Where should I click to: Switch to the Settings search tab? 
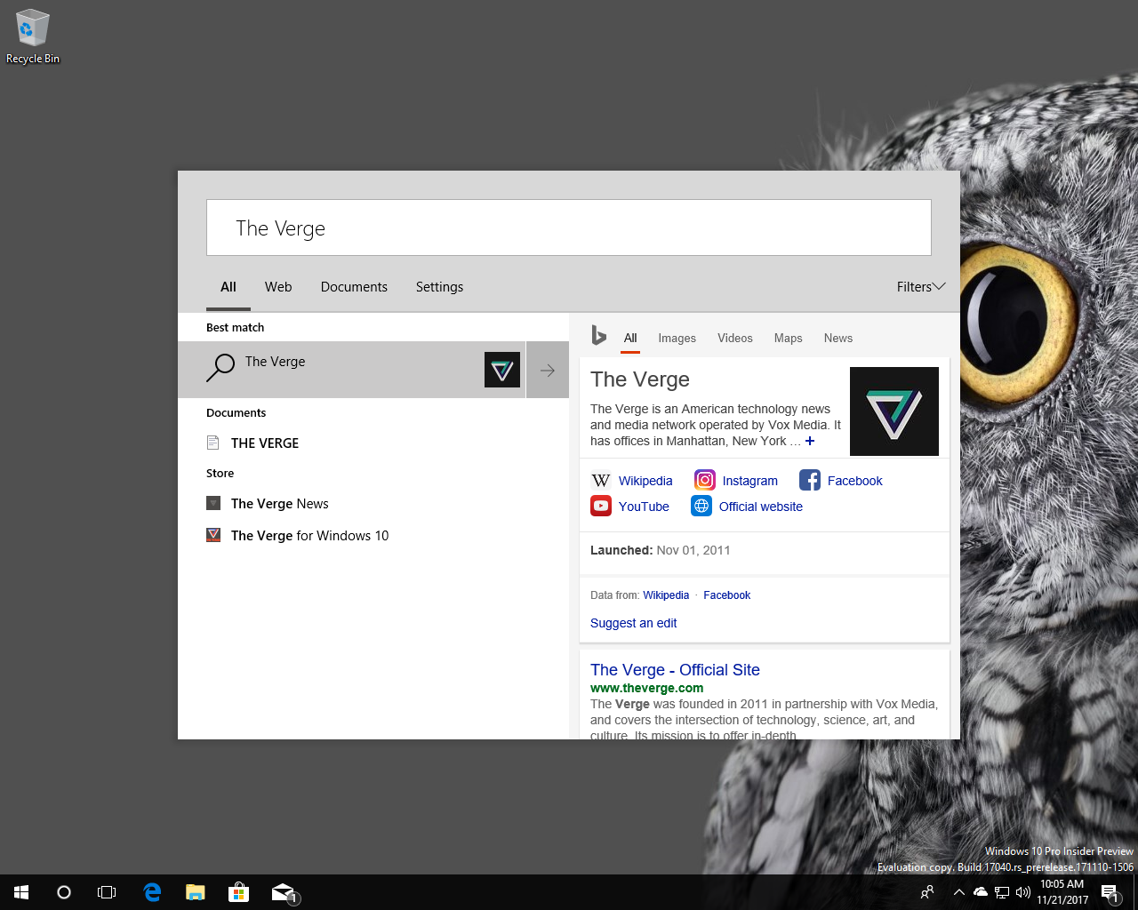tap(439, 287)
